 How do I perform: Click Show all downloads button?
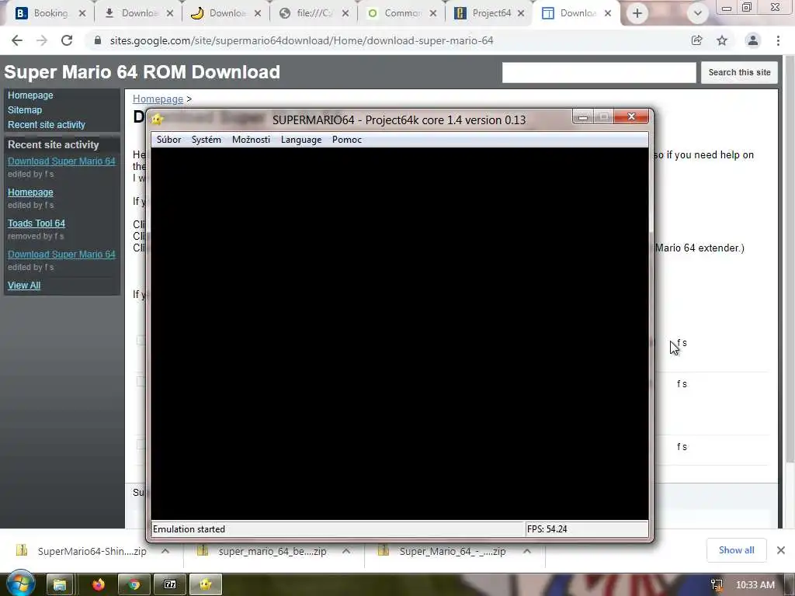[x=736, y=550]
